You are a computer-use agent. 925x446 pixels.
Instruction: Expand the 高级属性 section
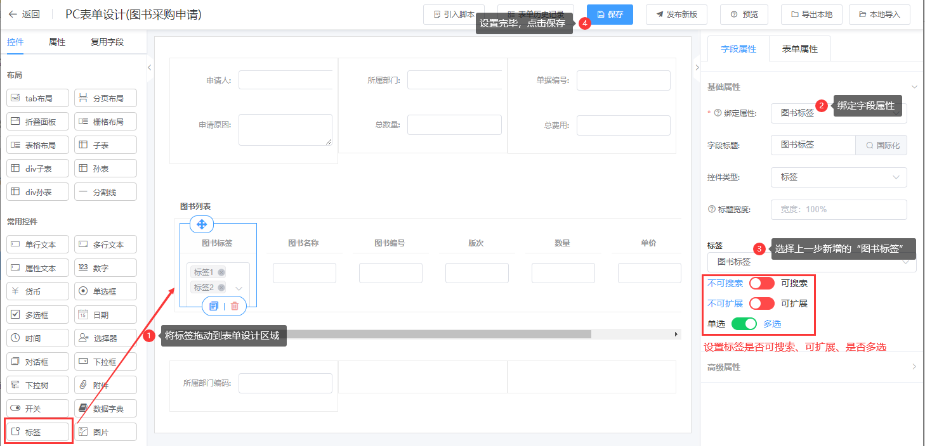914,367
